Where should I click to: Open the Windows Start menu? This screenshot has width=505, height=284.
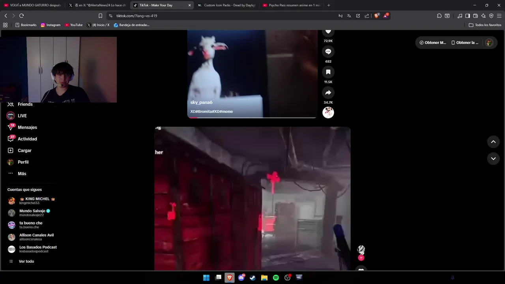pos(206,278)
